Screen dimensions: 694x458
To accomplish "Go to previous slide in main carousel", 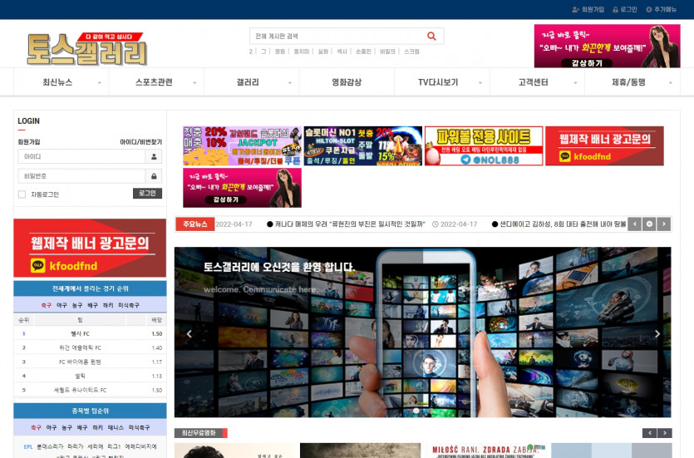I will coord(189,334).
